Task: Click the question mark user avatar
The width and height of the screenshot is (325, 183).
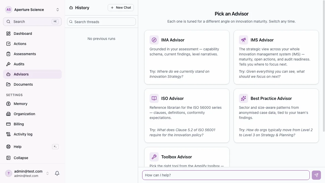Action: [x=9, y=173]
